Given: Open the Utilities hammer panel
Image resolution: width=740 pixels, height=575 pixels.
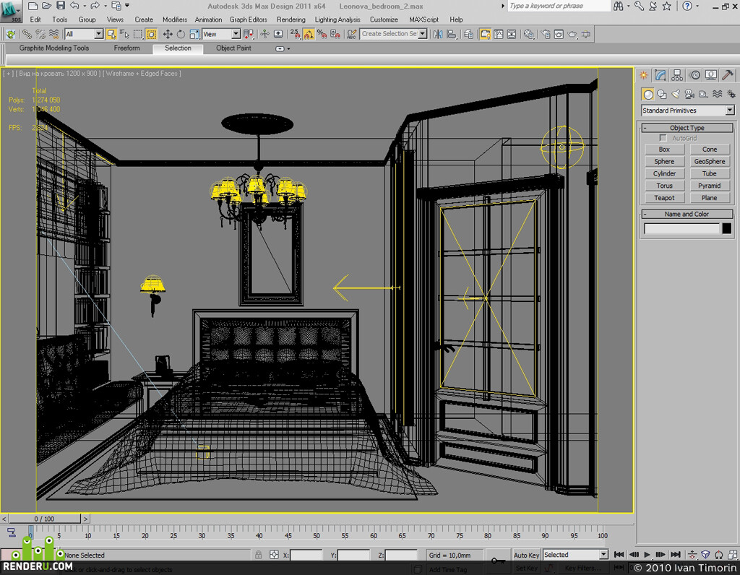Looking at the screenshot, I should pyautogui.click(x=728, y=75).
